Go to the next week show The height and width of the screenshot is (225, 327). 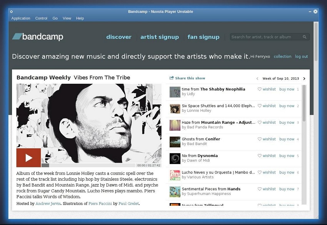304,78
